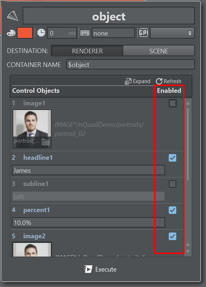This screenshot has width=206, height=287.
Task: Click the Execute button
Action: click(x=100, y=269)
